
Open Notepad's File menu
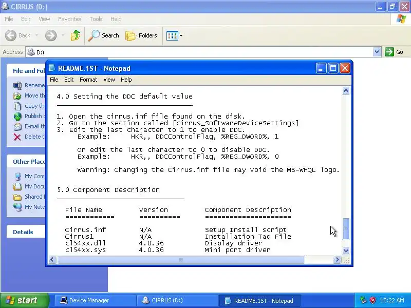click(x=54, y=80)
